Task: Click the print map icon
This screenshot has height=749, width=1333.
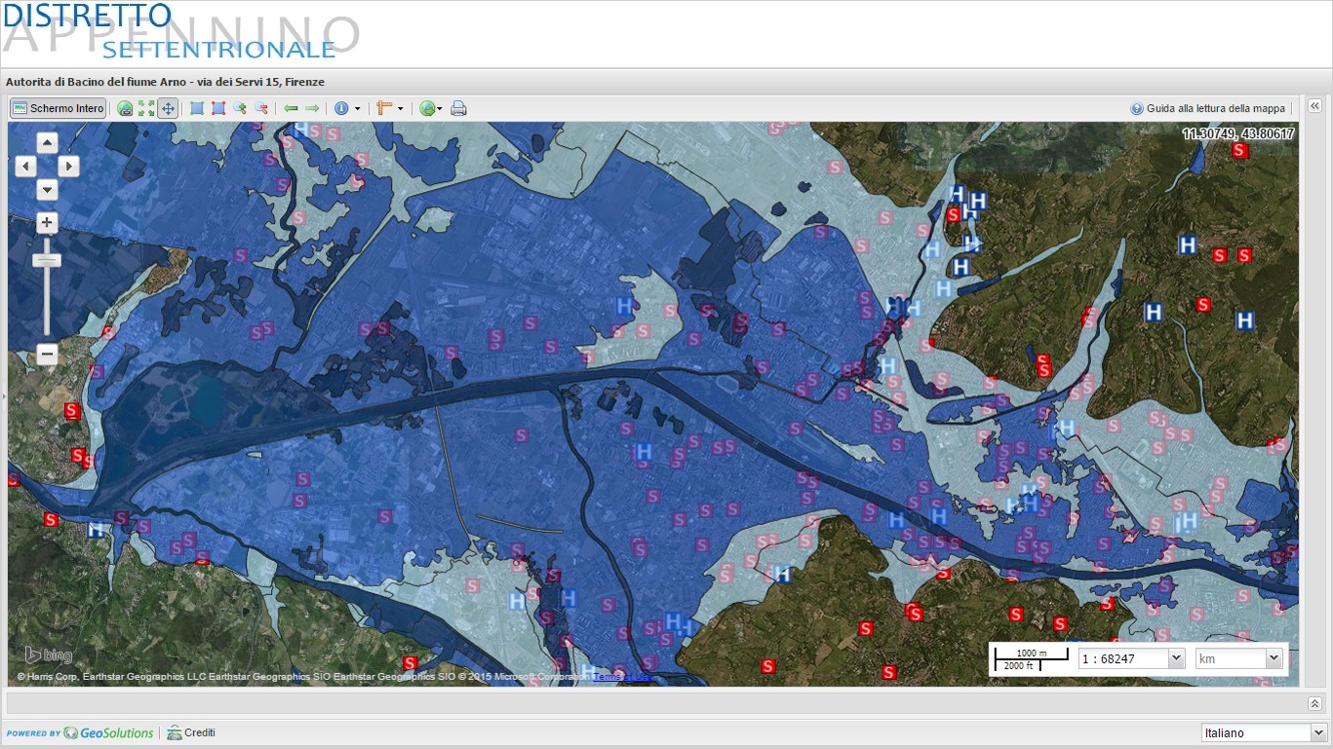Action: tap(458, 108)
